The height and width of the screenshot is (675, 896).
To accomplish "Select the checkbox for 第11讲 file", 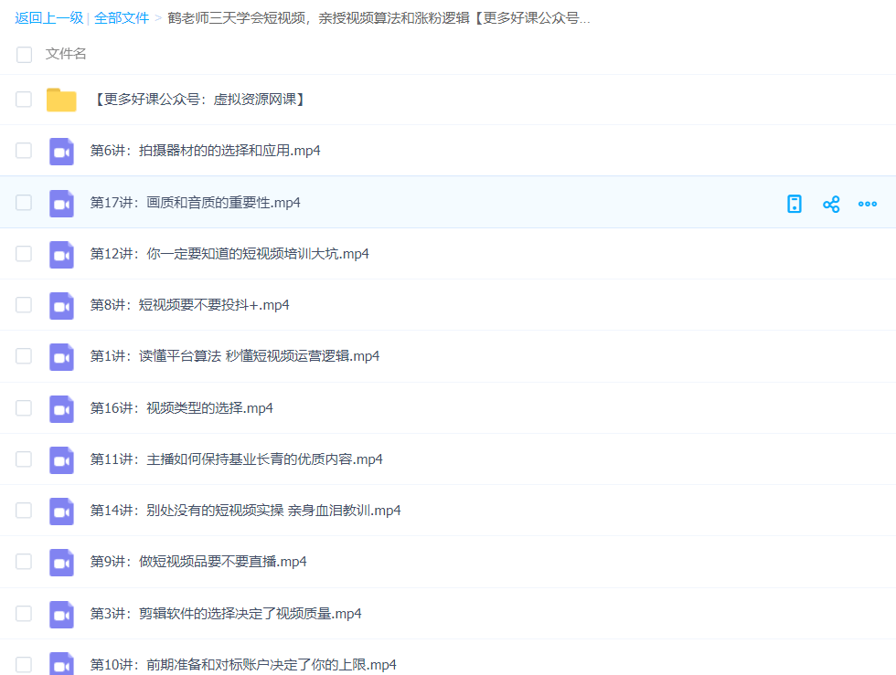I will point(24,459).
